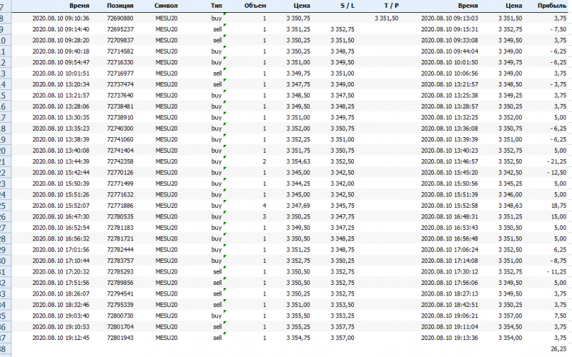
Task: Click open time 2020.08.10 18:26:07
Action: [x=61, y=293]
